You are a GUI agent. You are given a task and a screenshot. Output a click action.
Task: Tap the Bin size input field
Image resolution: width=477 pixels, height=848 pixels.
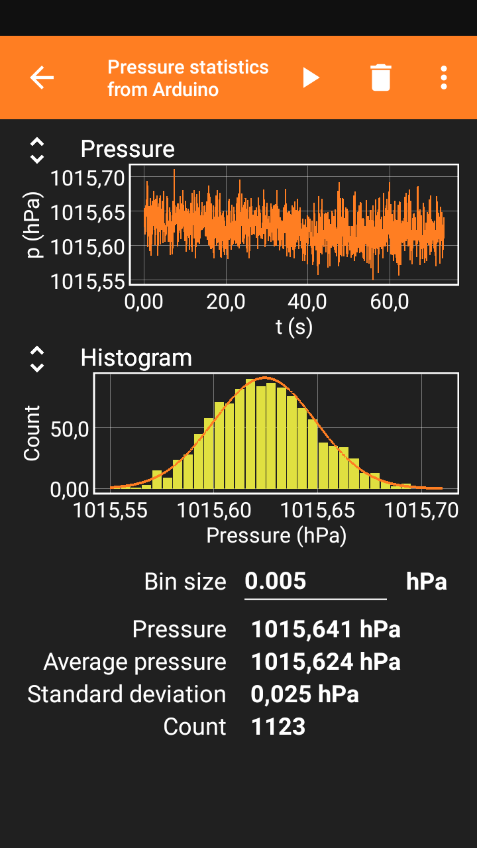click(315, 582)
